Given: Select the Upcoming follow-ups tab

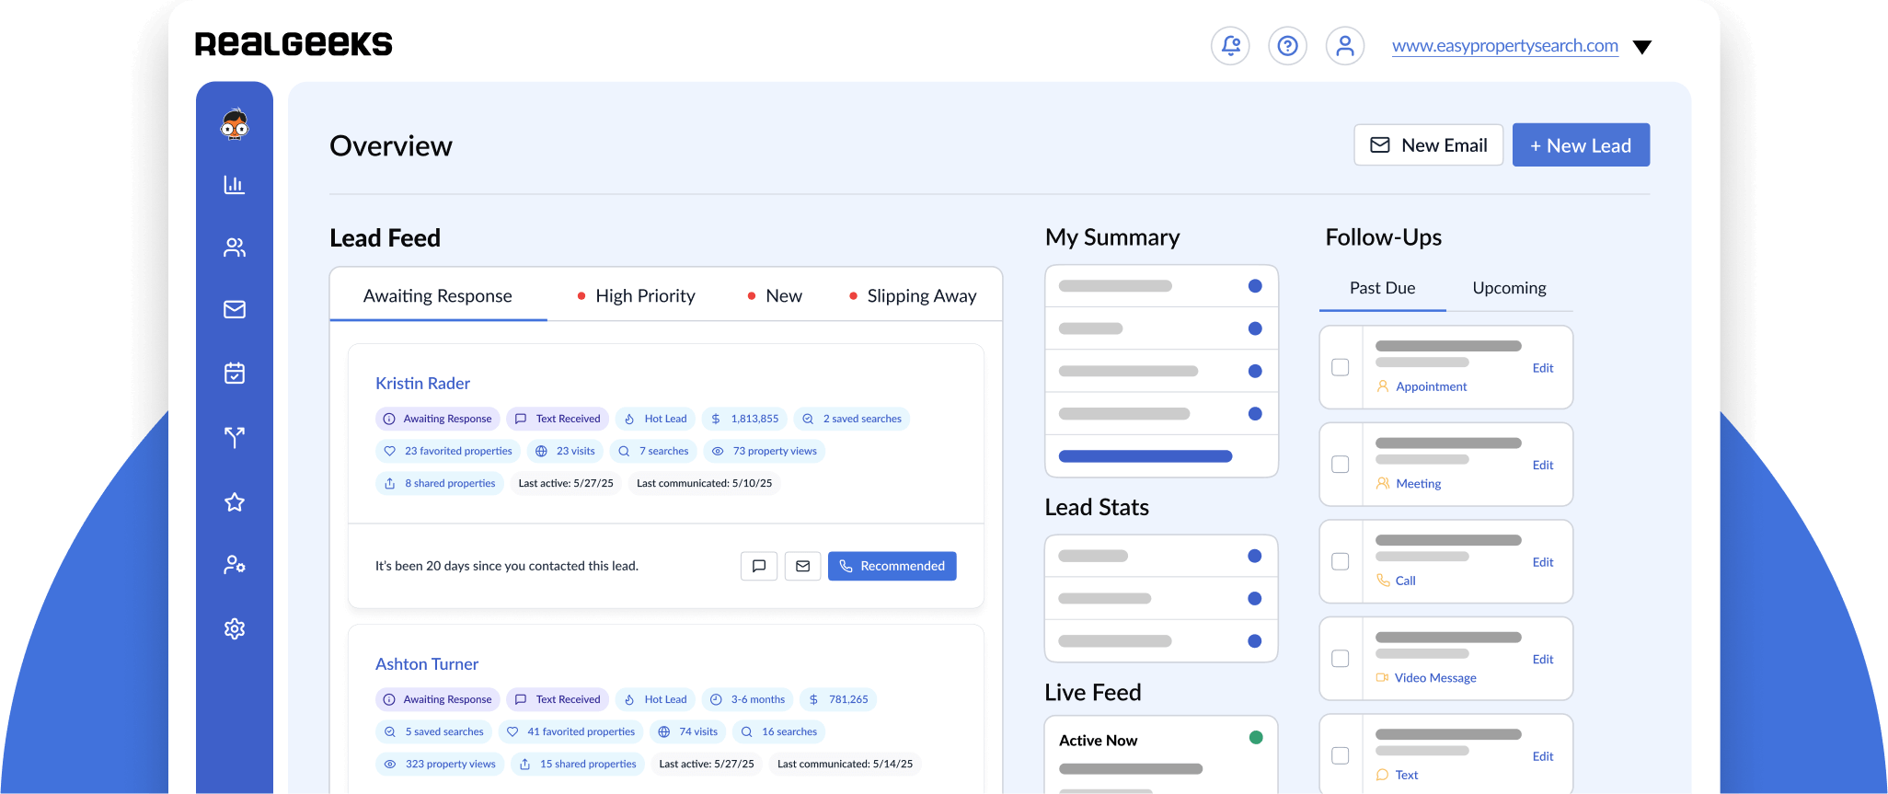Looking at the screenshot, I should (1509, 288).
